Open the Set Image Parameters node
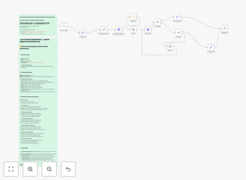Image resolution: width=246 pixels, height=180 pixels. tap(104, 29)
